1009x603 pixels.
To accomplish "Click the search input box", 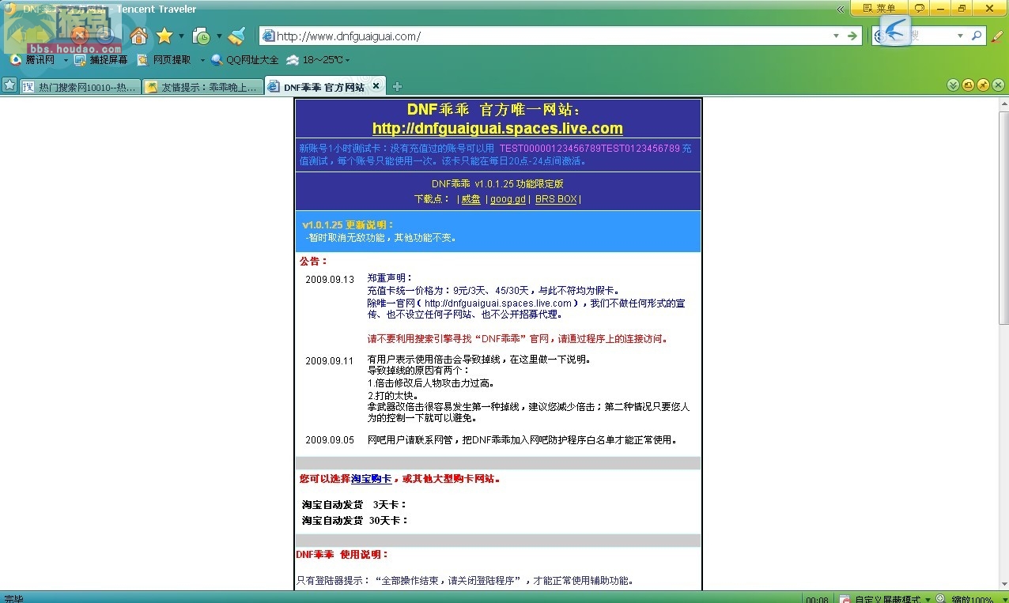I will pyautogui.click(x=929, y=36).
